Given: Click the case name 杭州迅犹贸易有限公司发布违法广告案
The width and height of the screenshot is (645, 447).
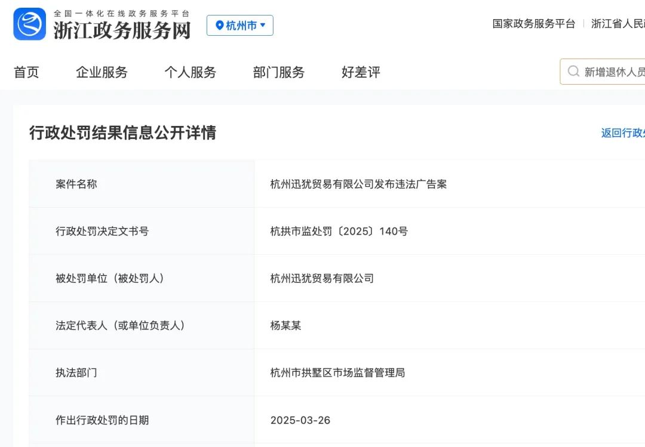Looking at the screenshot, I should (358, 184).
